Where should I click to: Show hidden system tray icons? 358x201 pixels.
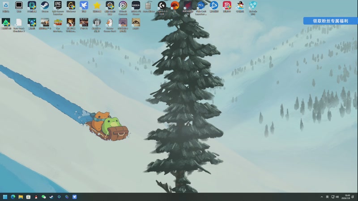pos(322,197)
